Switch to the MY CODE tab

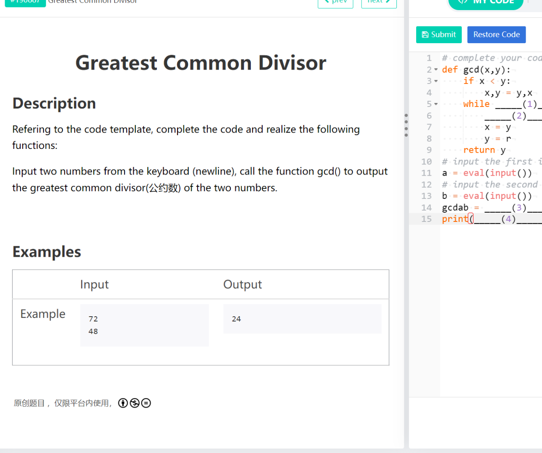[x=485, y=2]
